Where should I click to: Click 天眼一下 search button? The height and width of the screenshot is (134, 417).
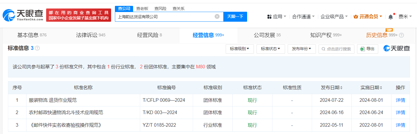click(x=235, y=17)
